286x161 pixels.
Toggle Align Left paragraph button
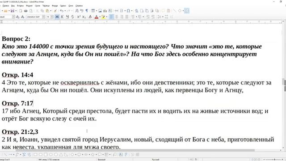click(x=111, y=17)
